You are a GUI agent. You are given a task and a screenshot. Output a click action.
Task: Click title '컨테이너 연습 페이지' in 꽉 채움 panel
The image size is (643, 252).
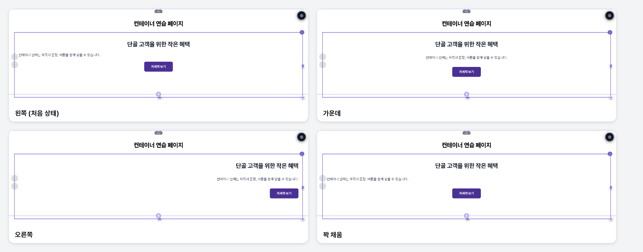pos(467,145)
